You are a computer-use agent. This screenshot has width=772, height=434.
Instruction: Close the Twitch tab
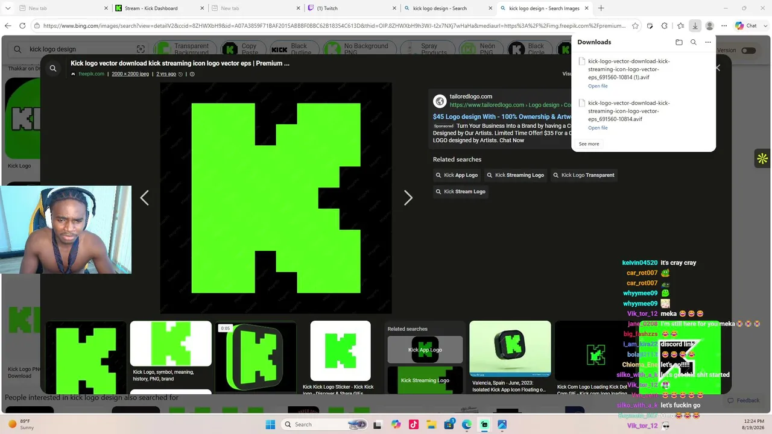tap(394, 8)
